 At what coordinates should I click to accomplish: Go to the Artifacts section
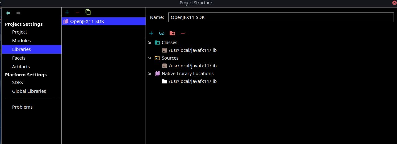tap(21, 67)
